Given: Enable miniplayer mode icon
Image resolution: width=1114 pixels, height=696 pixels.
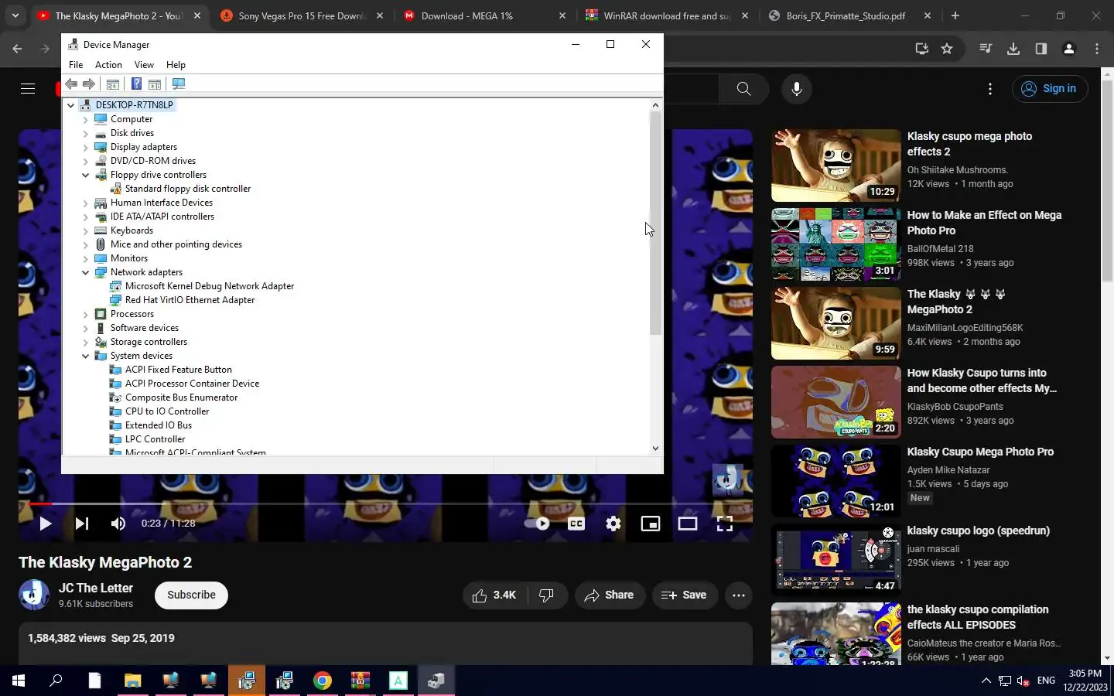Looking at the screenshot, I should click(651, 524).
